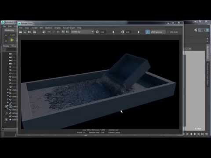Open the File menu of the Maya main window

(4, 26)
